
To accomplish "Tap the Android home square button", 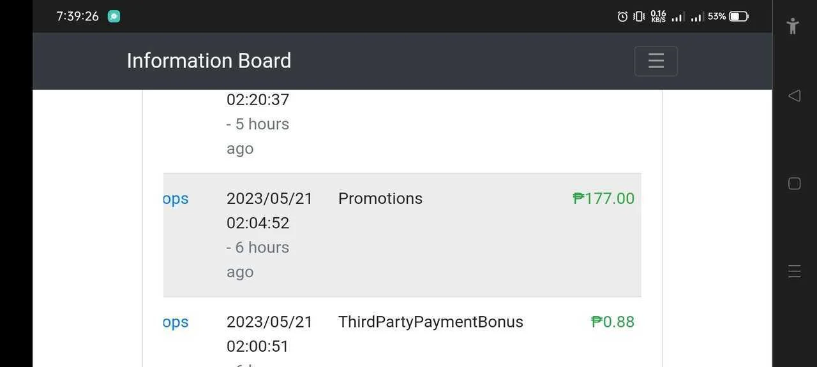I will (794, 183).
